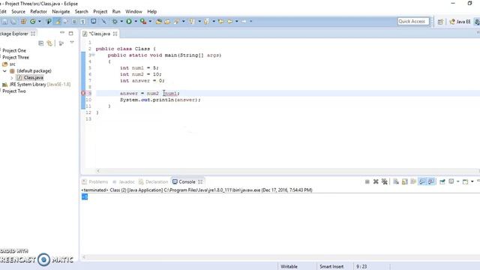Click the Save icon in toolbar

click(4, 22)
